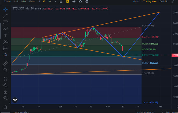Image resolution: width=178 pixels, height=113 pixels.
Task: Toggle percent scale button
Action: 162,112
